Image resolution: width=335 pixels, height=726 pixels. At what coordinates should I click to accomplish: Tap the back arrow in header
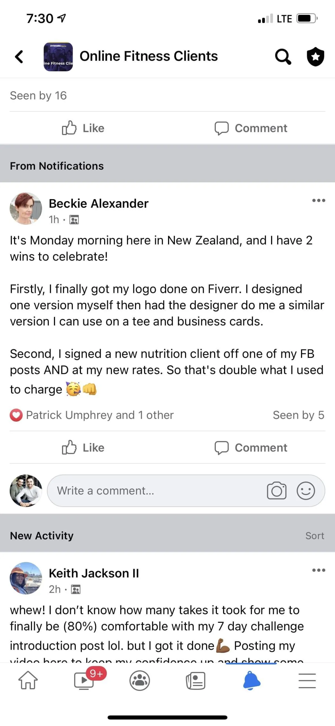click(x=19, y=57)
